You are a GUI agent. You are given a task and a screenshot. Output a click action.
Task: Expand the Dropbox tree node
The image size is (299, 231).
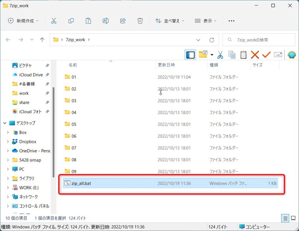click(x=8, y=142)
